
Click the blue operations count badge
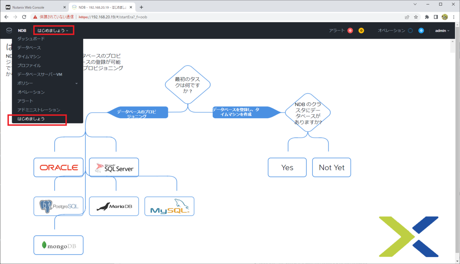421,31
